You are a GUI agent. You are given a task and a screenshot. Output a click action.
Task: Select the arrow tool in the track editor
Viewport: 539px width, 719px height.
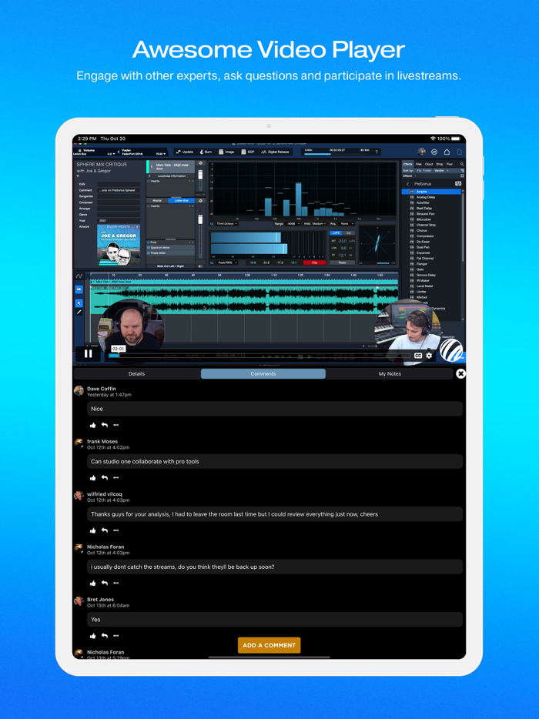tap(79, 303)
